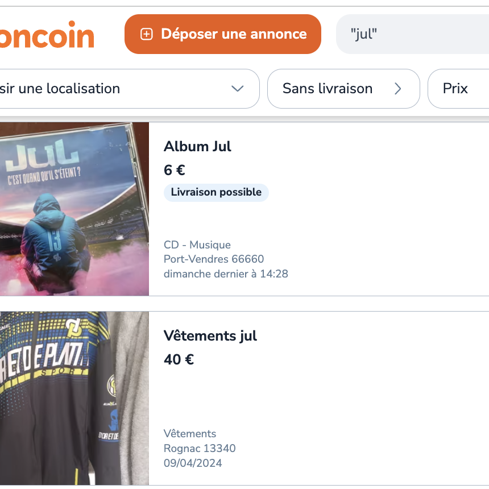Click the Sans livraison right chevron
Viewport: 489px width, 489px height.
pyautogui.click(x=398, y=89)
